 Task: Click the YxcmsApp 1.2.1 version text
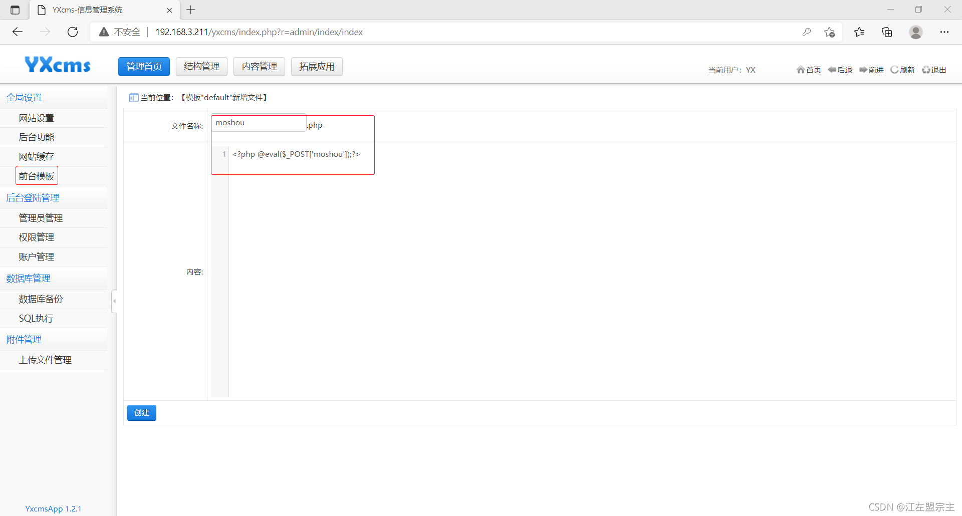[x=53, y=508]
